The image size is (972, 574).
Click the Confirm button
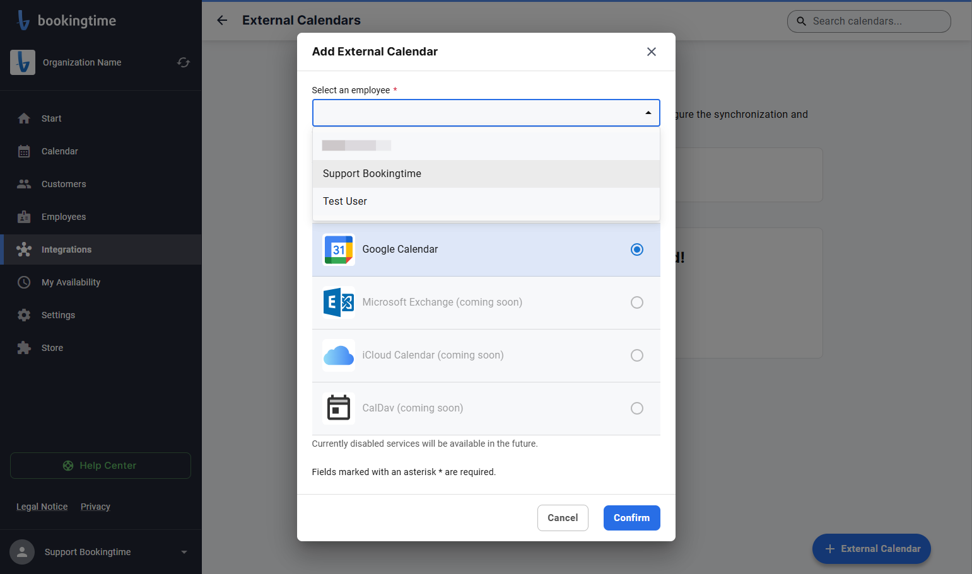pyautogui.click(x=631, y=518)
